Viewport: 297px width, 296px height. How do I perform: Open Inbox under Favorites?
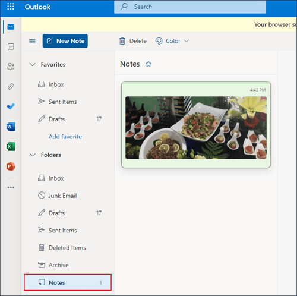[68, 84]
